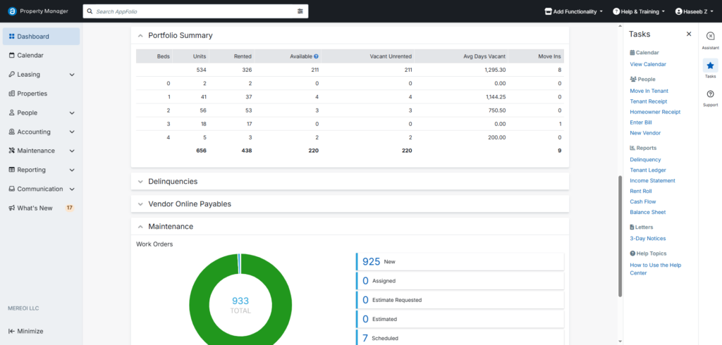The image size is (722, 345).
Task: Open the Support question icon
Action: point(711,94)
